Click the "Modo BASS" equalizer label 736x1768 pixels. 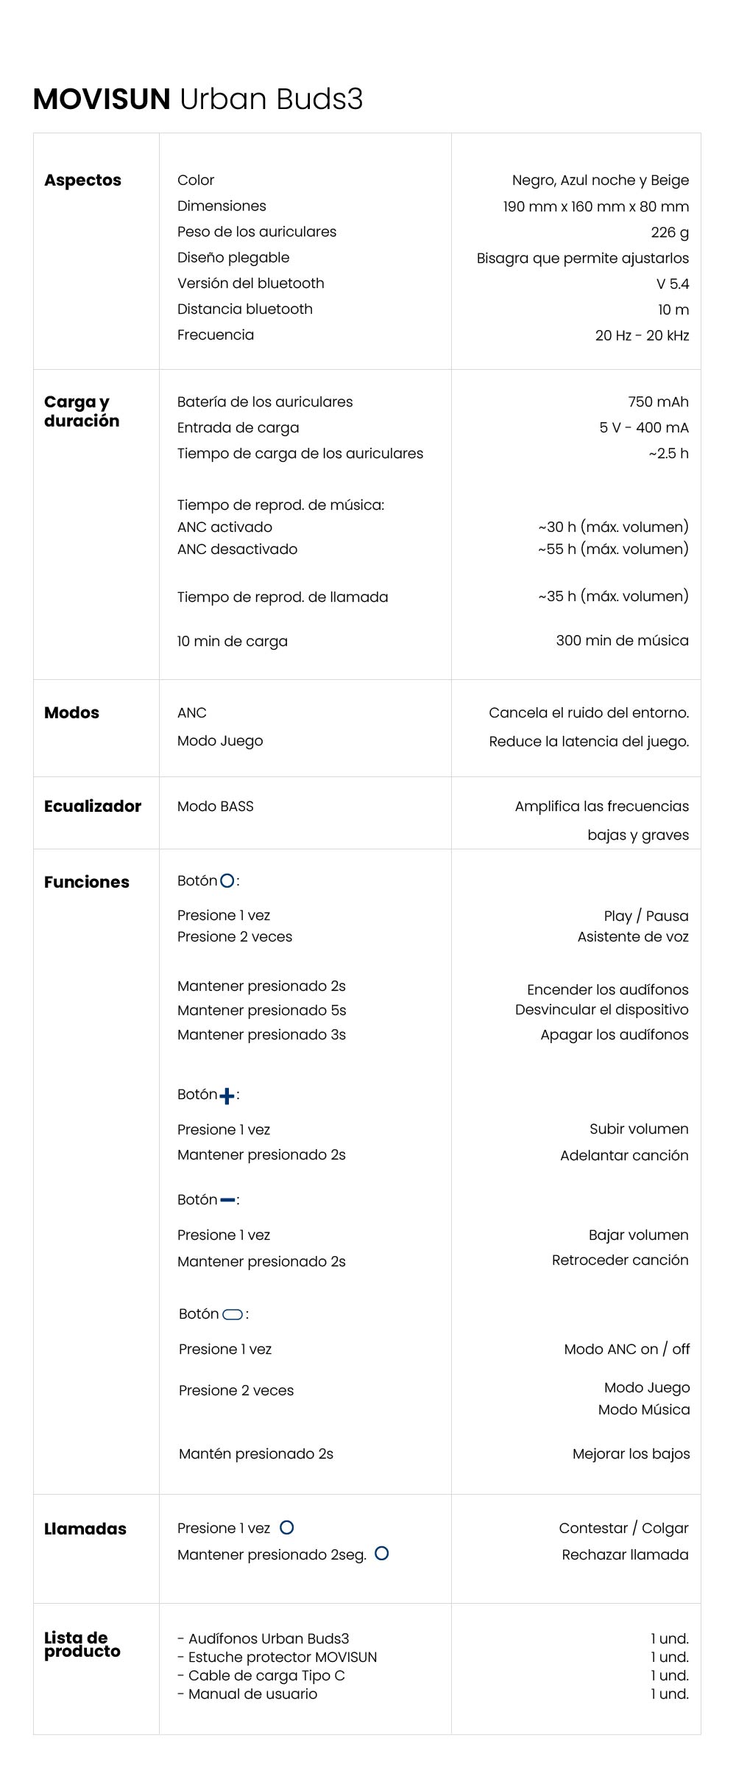click(x=215, y=806)
